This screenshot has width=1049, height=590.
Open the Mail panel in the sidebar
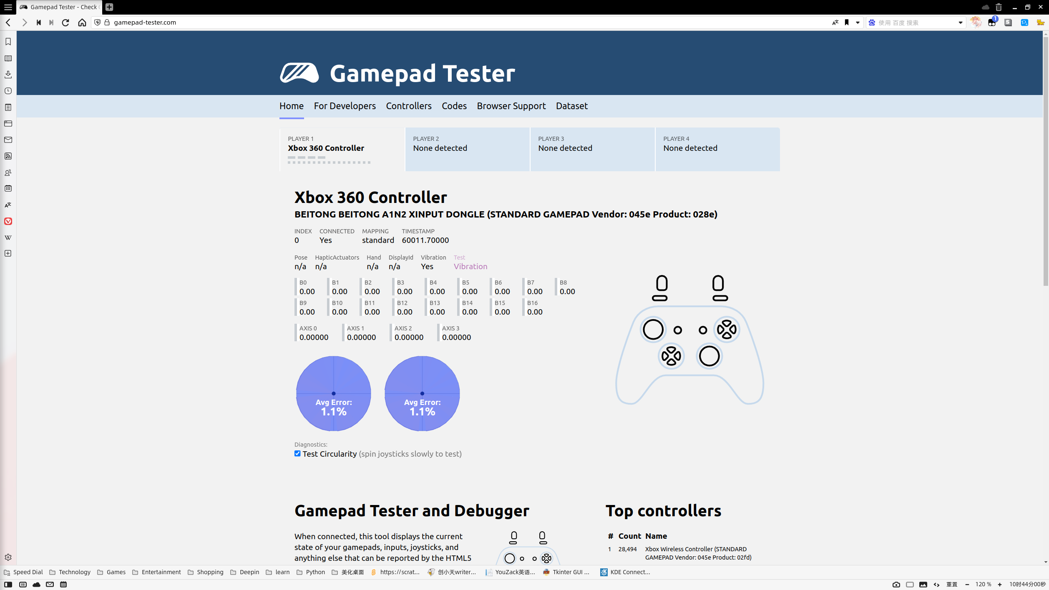tap(8, 140)
